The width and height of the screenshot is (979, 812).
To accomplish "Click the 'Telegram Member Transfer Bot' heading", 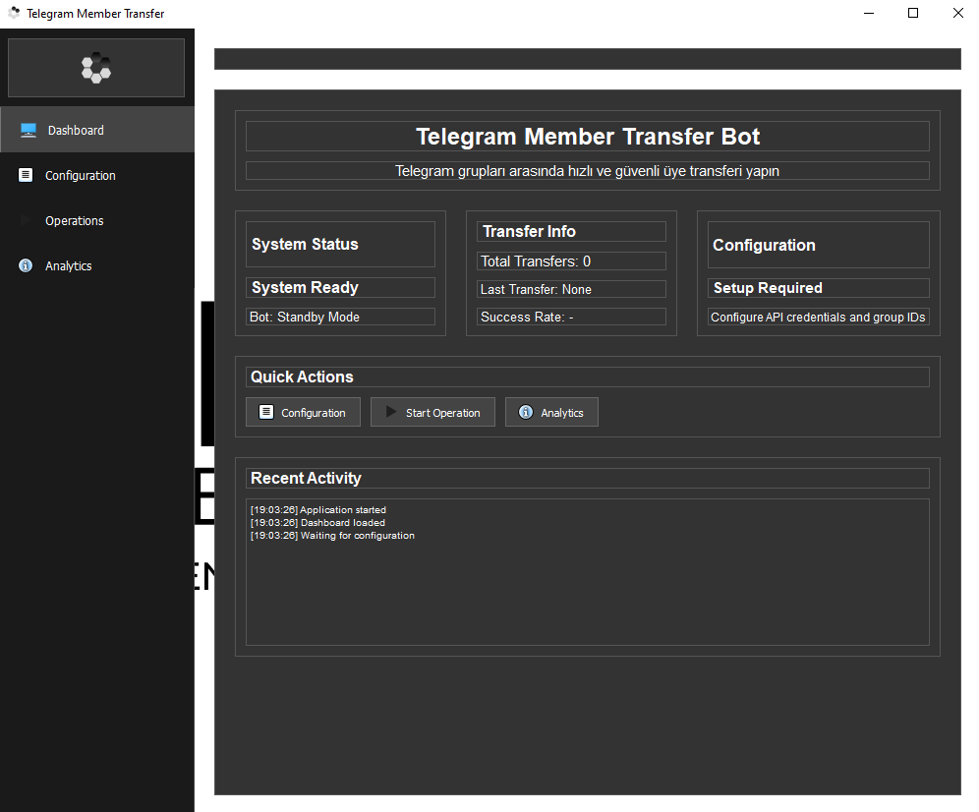I will pyautogui.click(x=588, y=137).
